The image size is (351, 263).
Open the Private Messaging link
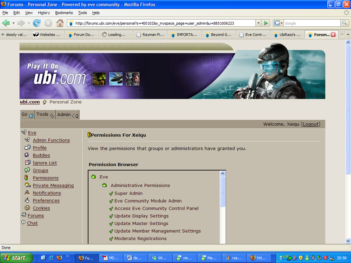pyautogui.click(x=53, y=185)
